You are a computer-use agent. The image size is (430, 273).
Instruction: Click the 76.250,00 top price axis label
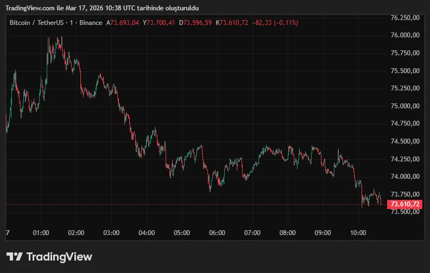tap(406, 17)
